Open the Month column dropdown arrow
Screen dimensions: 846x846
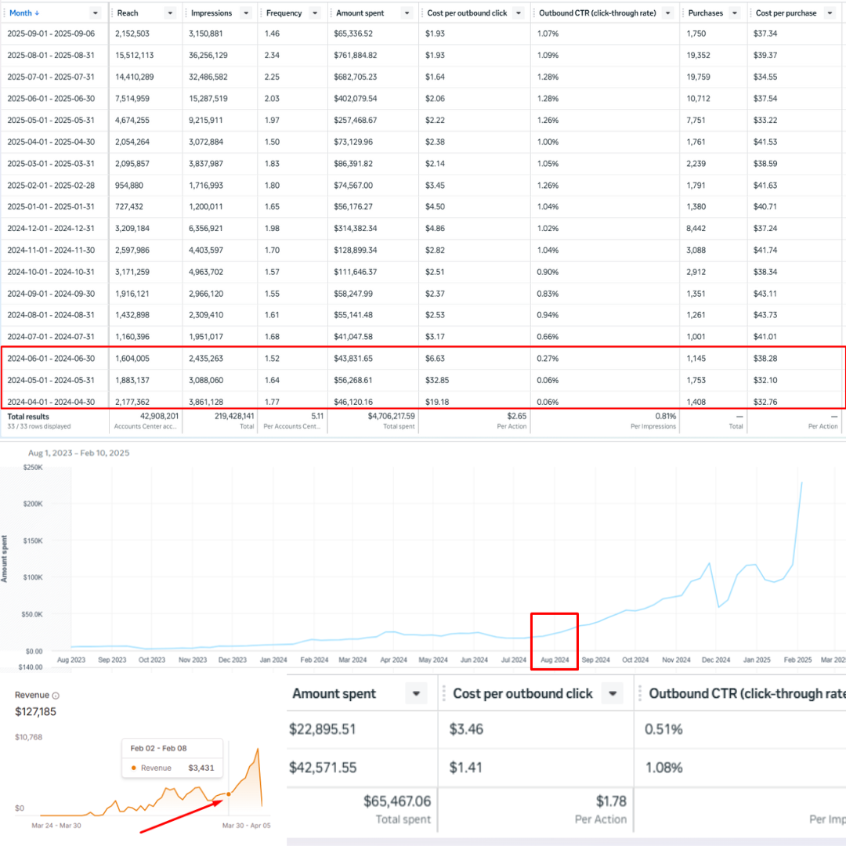(95, 13)
